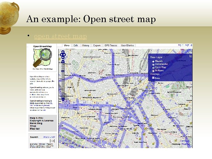Switch to the View tab
This screenshot has width=212, height=159.
tap(67, 45)
